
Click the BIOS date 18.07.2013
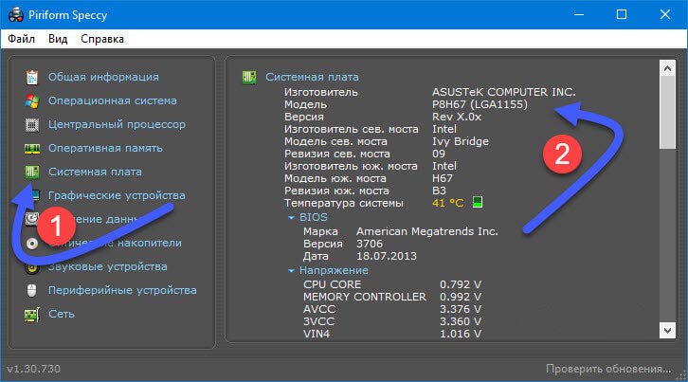(387, 256)
